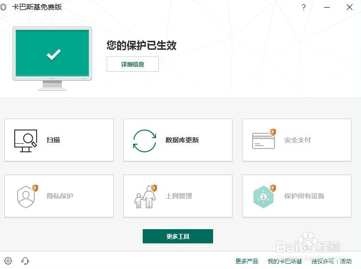
Task: Open support with the headset icon
Action: click(x=25, y=261)
